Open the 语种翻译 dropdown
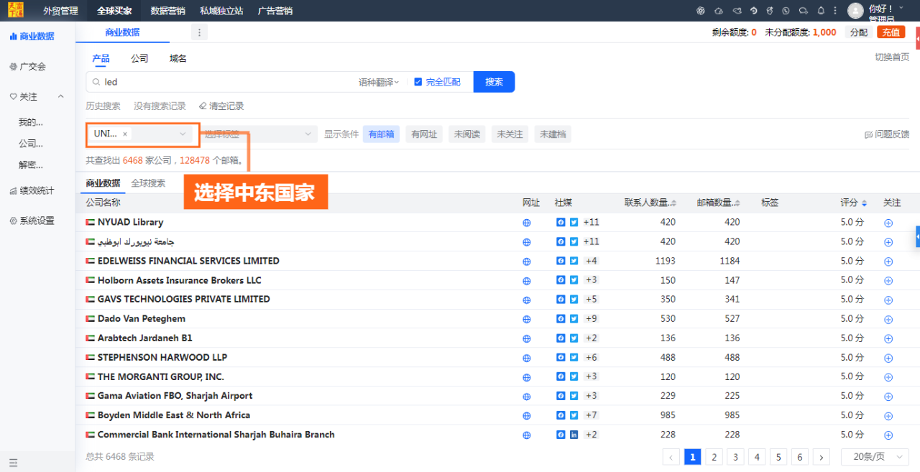Image resolution: width=920 pixels, height=472 pixels. coord(379,83)
